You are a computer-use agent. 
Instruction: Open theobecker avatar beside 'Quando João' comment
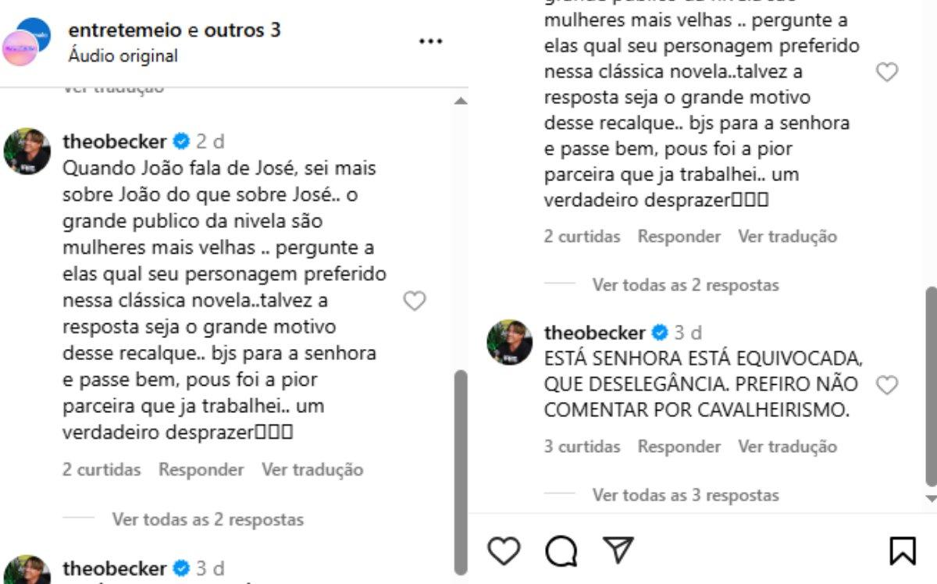(27, 151)
